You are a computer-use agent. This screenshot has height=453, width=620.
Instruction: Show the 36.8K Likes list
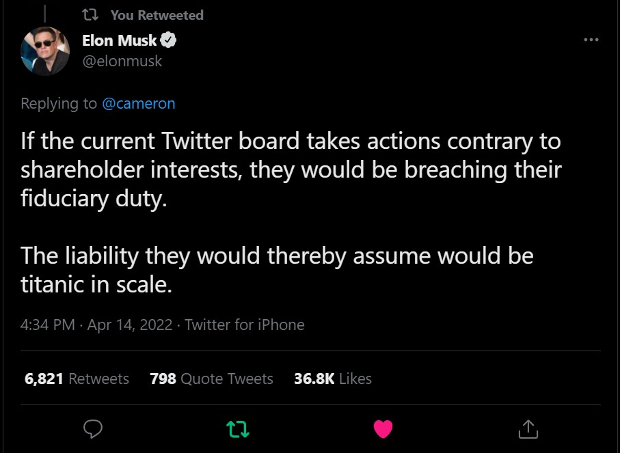pos(332,379)
